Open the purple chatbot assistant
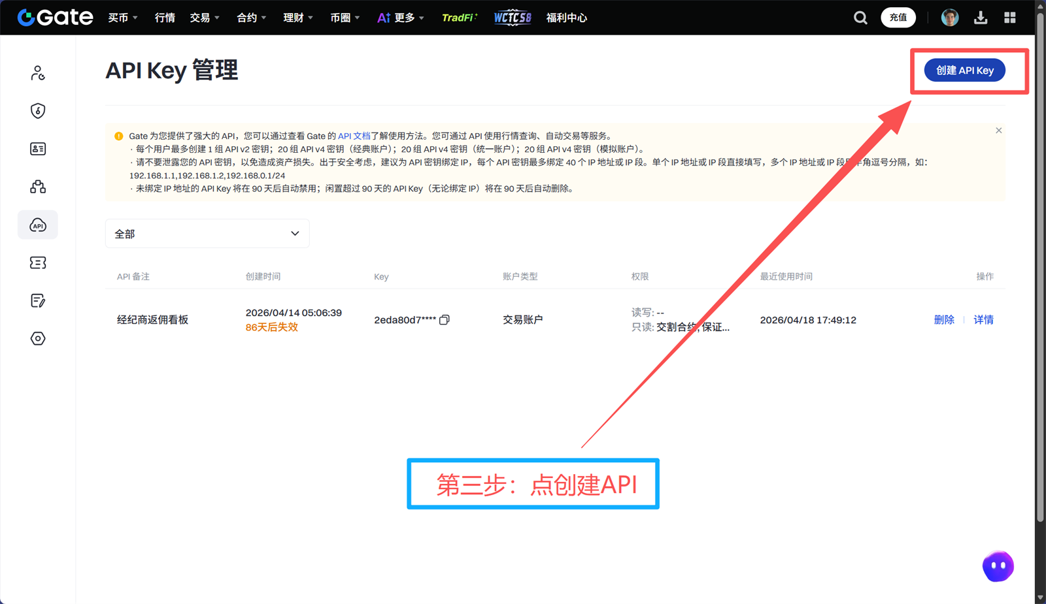Screen dimensions: 1046x604 [998, 566]
